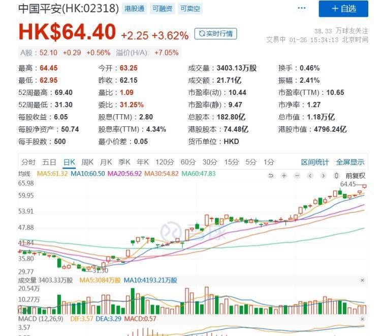Click the MA30:54.82 moving average label

point(162,174)
